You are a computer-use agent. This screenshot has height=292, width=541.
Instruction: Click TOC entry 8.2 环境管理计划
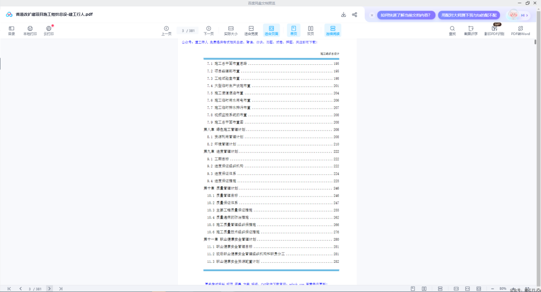point(273,144)
